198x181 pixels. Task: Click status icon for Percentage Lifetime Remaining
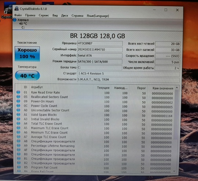point(19,145)
